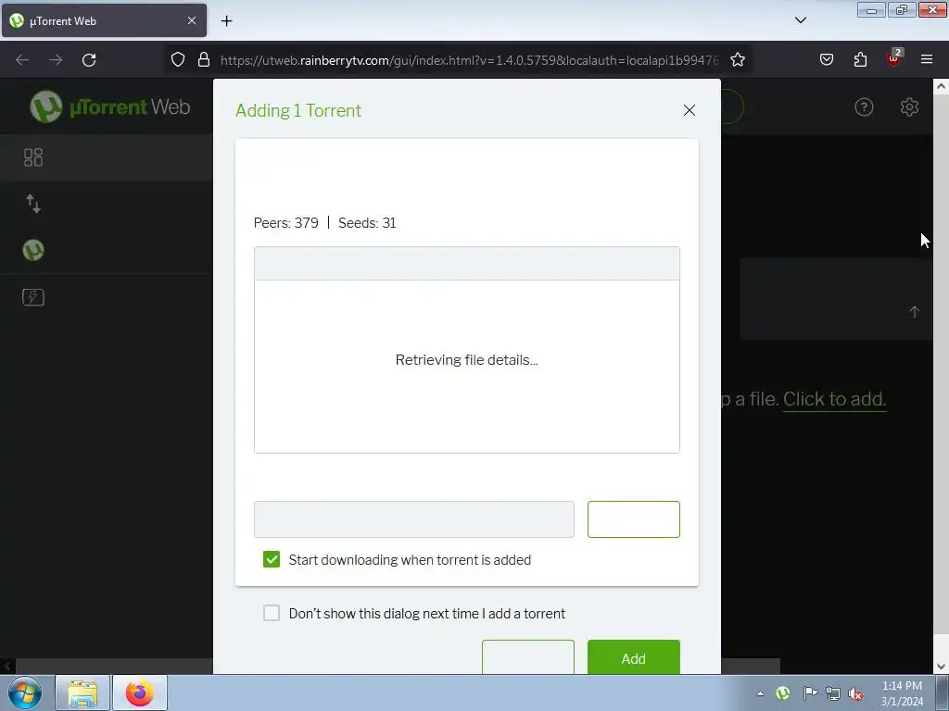The width and height of the screenshot is (949, 711).
Task: Check Don't show this dialog next time
Action: point(272,613)
